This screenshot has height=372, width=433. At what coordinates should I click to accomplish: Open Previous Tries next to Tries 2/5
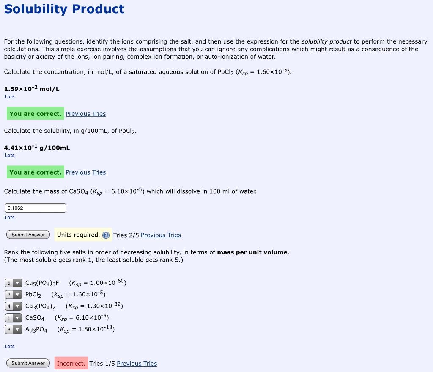point(161,235)
